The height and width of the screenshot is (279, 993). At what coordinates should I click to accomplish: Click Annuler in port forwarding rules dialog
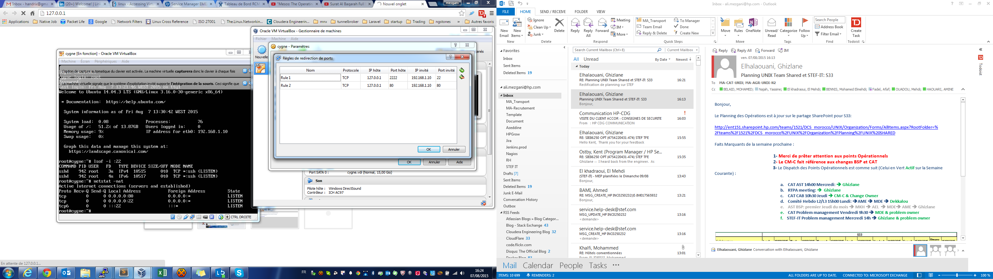pyautogui.click(x=454, y=149)
